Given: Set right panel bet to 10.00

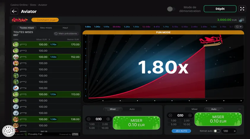Looking at the screenshot, I should point(187,125).
